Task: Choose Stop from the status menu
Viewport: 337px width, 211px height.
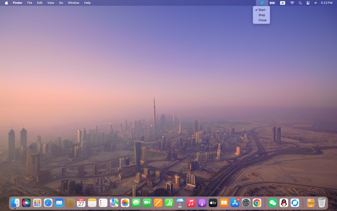Action: tap(262, 15)
